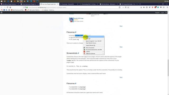Screen dimensions: 169x95
Task: Reload the current page
Action: click(7, 7)
